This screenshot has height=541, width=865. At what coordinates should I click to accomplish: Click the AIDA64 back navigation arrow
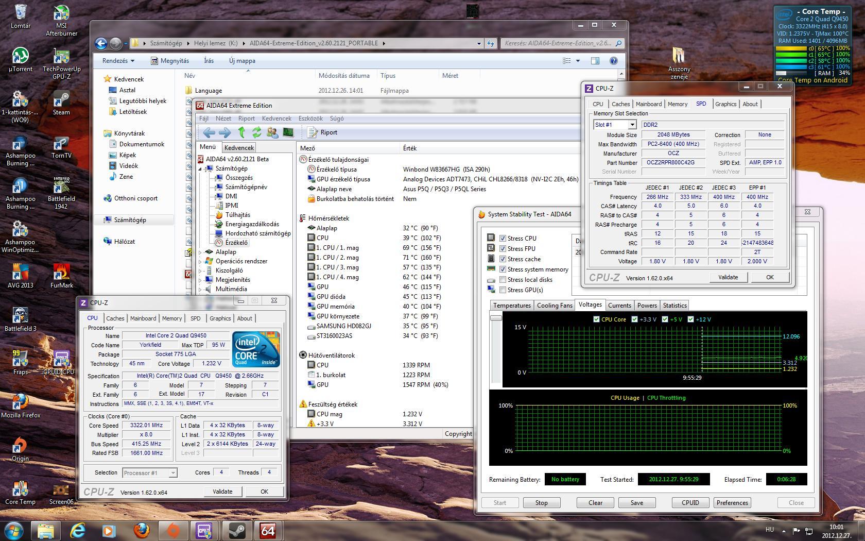(x=209, y=132)
